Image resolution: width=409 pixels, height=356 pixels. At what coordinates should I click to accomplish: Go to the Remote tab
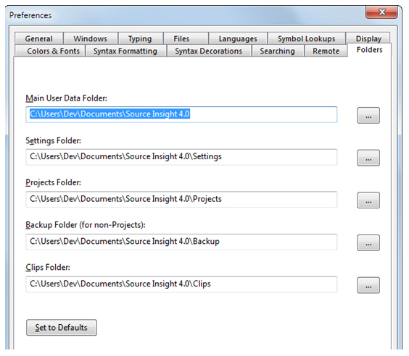[x=326, y=51]
